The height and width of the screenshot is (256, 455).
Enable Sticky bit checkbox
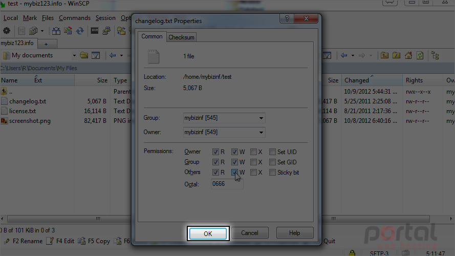click(x=272, y=173)
